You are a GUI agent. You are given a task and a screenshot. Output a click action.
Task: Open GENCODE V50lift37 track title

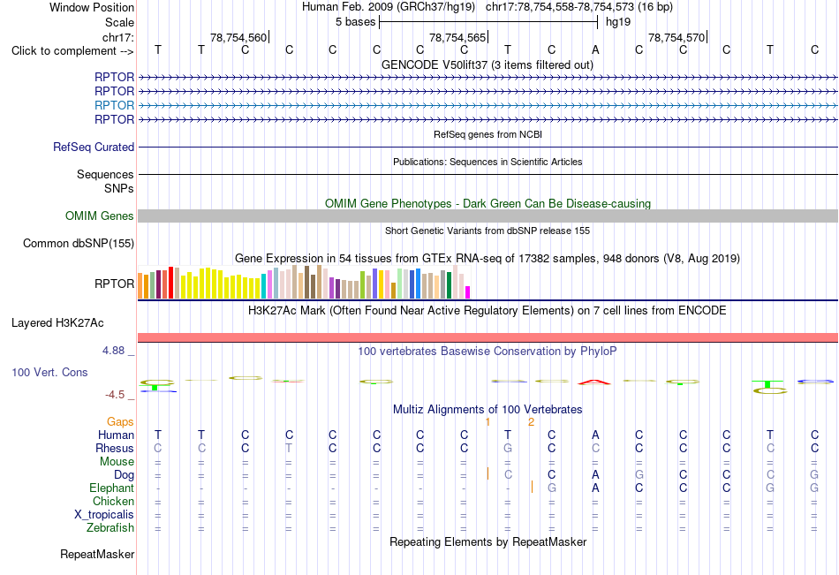coord(488,64)
